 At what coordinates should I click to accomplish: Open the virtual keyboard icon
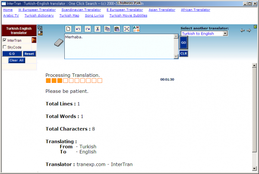tap(59, 43)
